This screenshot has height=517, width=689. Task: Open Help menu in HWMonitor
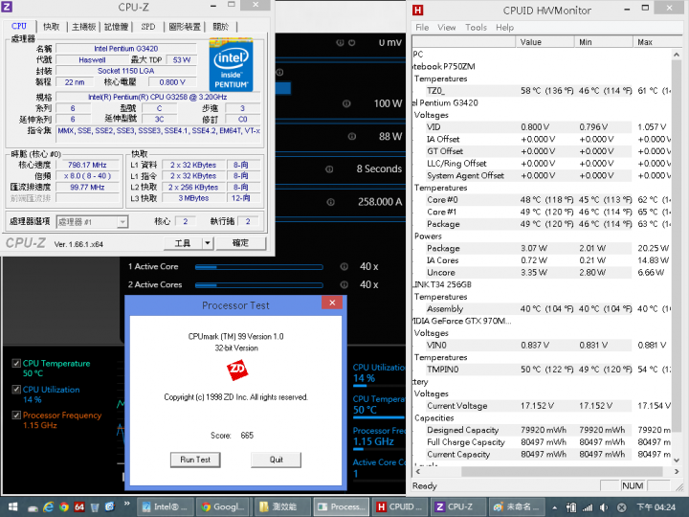point(504,27)
